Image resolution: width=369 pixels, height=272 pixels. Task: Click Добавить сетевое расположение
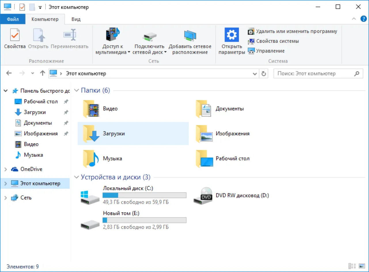[190, 42]
